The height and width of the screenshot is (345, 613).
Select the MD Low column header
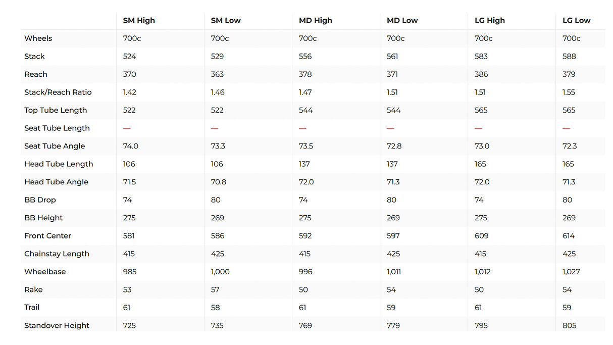point(402,21)
